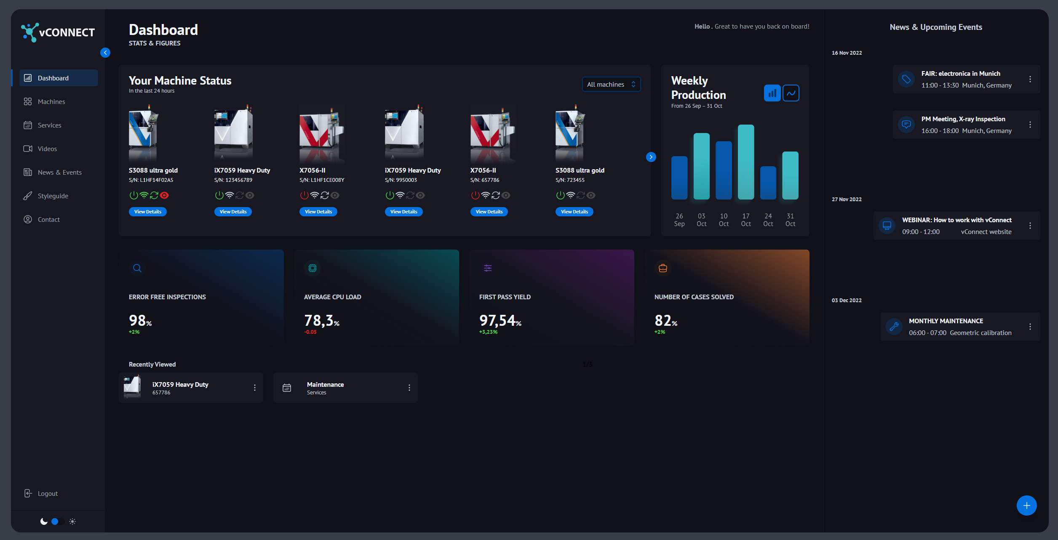
Task: Toggle the dark/light theme switch
Action: click(58, 521)
